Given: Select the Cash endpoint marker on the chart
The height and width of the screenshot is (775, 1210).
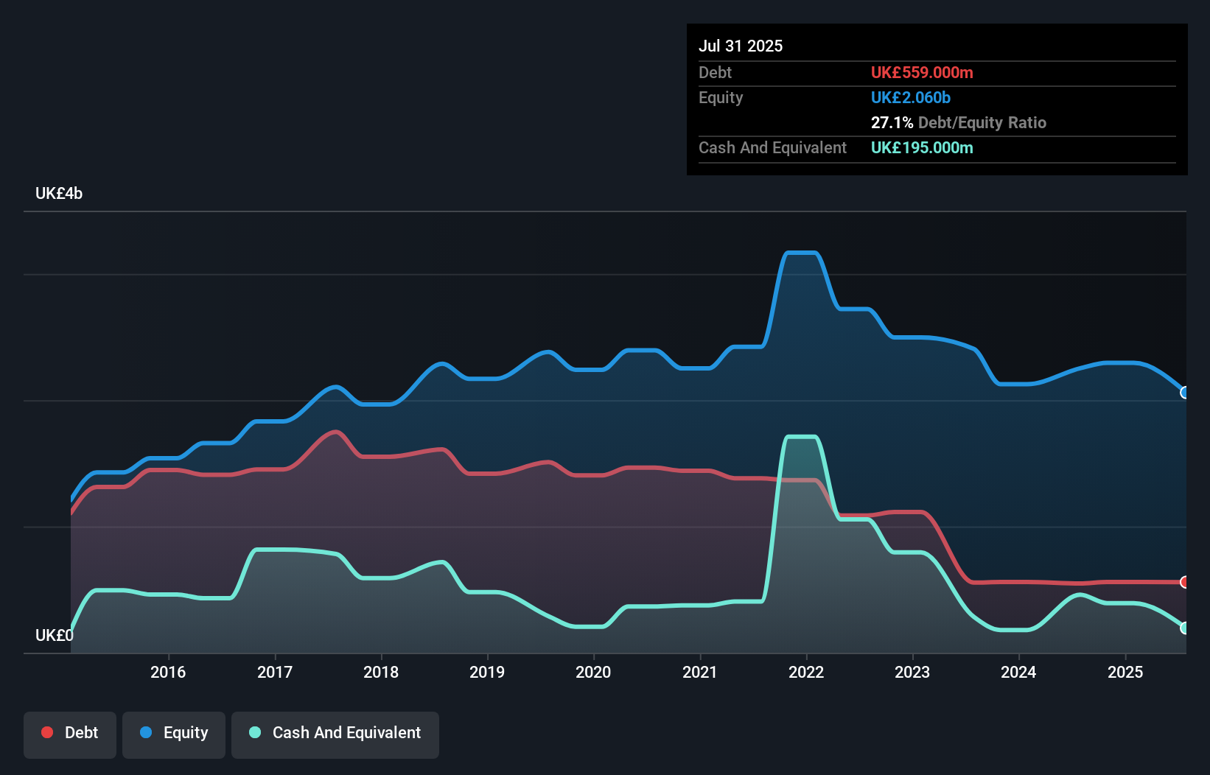Looking at the screenshot, I should pyautogui.click(x=1185, y=629).
